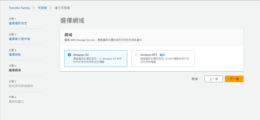The height and width of the screenshot is (120, 260).
Task: Open the 資訊 link next to Amazon EFS
Action: pos(162,55)
